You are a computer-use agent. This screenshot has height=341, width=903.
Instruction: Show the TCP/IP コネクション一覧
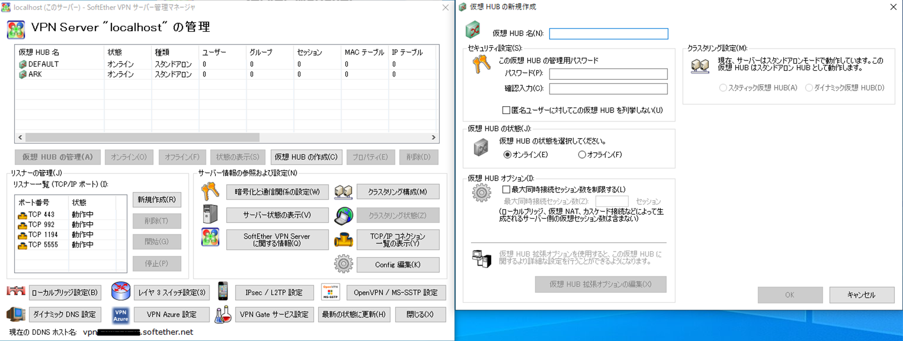(398, 240)
